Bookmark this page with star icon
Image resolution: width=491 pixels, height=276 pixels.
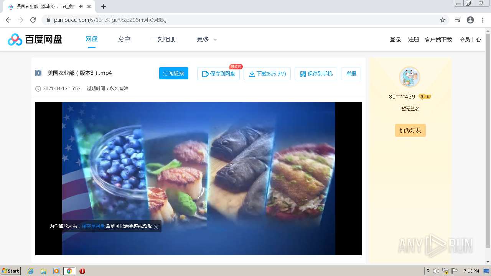442,20
